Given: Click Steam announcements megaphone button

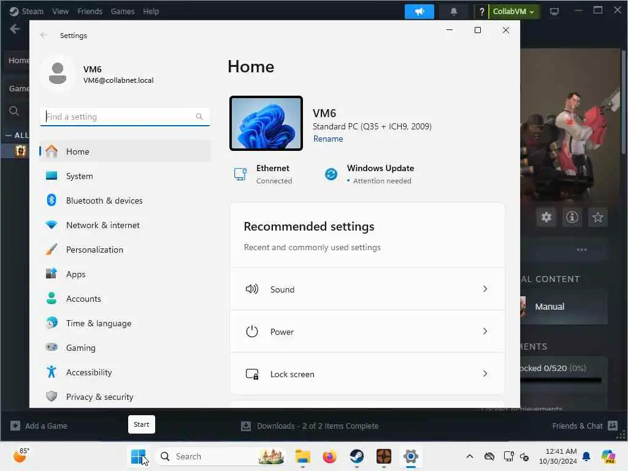Looking at the screenshot, I should click(419, 11).
